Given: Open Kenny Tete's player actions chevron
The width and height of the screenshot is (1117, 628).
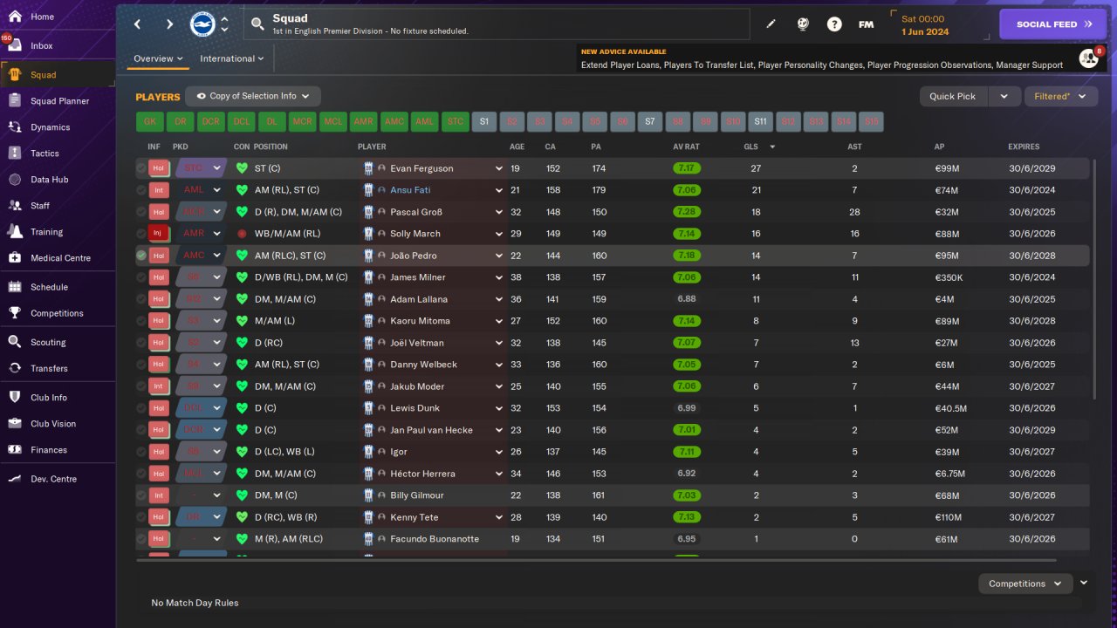Looking at the screenshot, I should (x=499, y=517).
